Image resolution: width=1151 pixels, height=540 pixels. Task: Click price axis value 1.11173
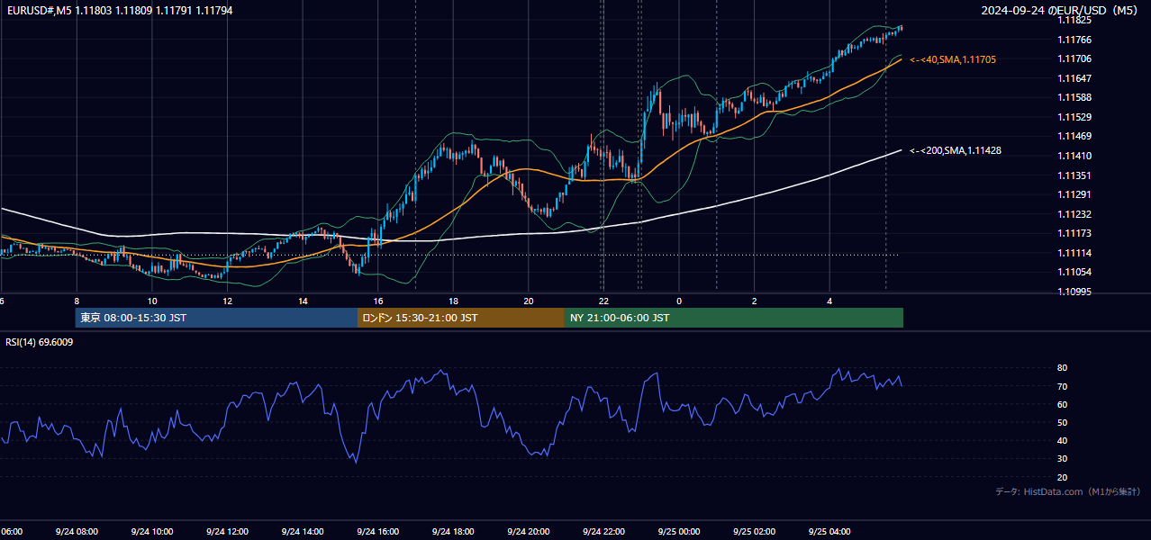pyautogui.click(x=1076, y=233)
